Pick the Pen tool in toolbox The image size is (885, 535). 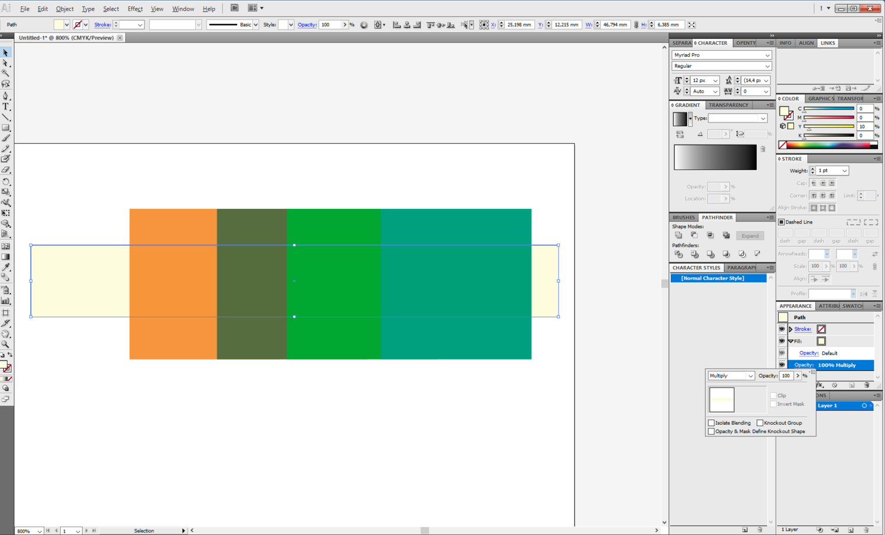pos(6,96)
